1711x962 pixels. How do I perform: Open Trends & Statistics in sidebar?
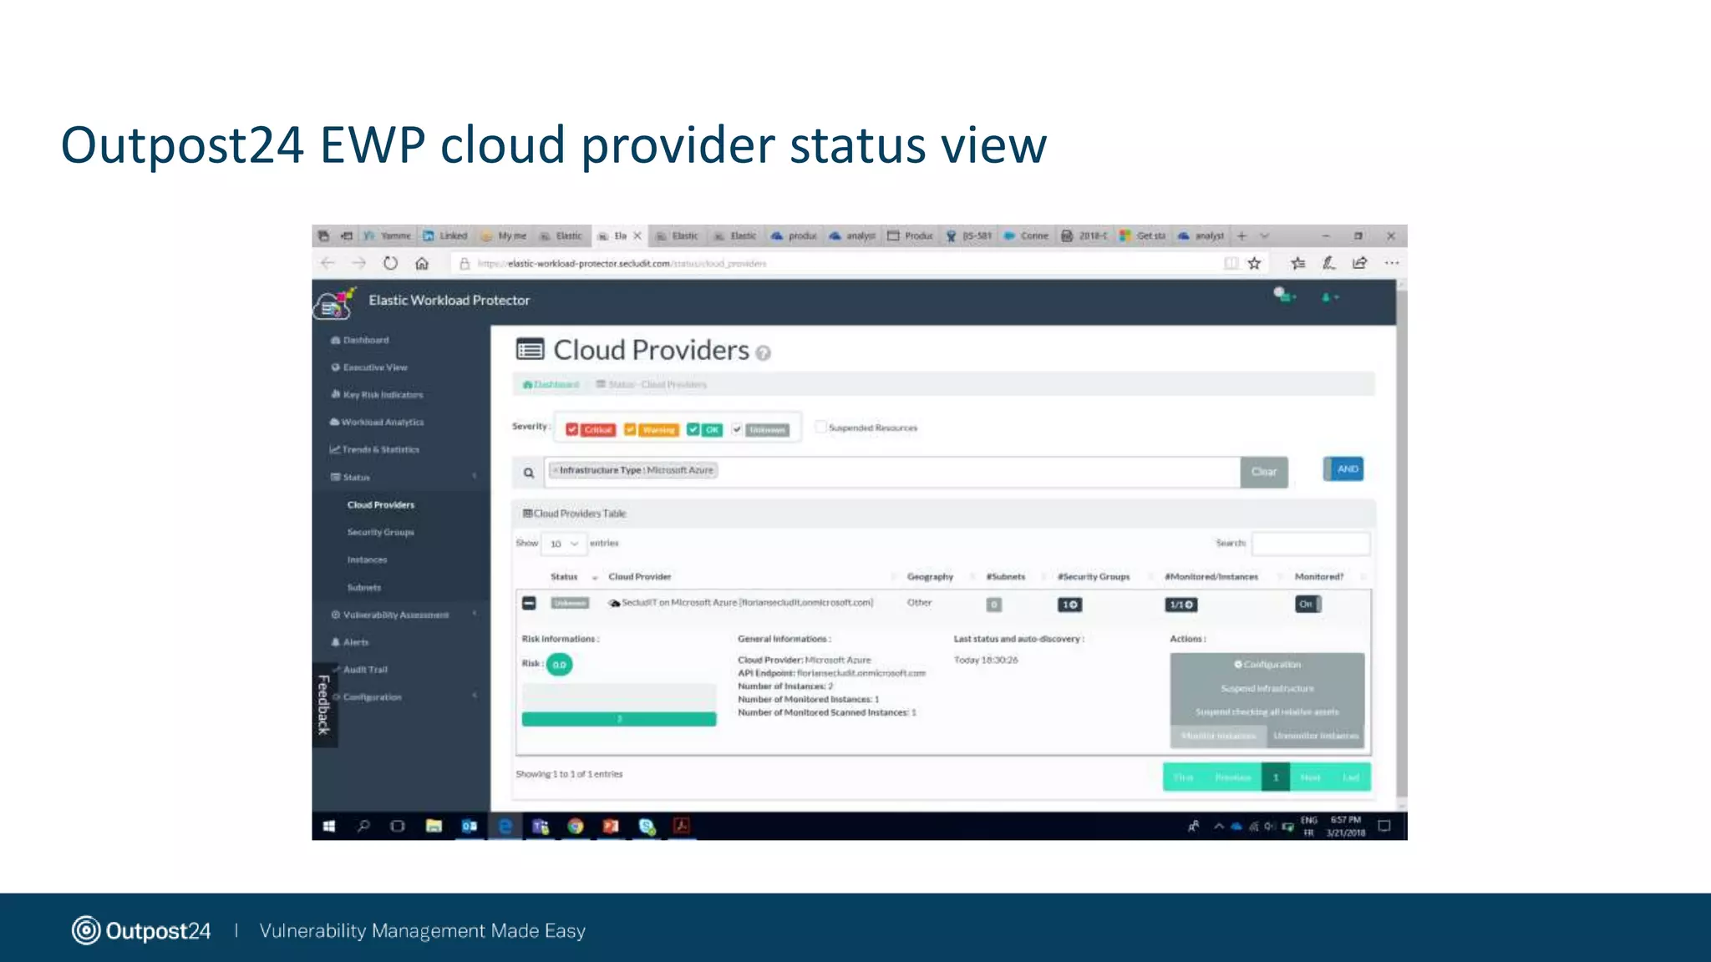coord(380,449)
